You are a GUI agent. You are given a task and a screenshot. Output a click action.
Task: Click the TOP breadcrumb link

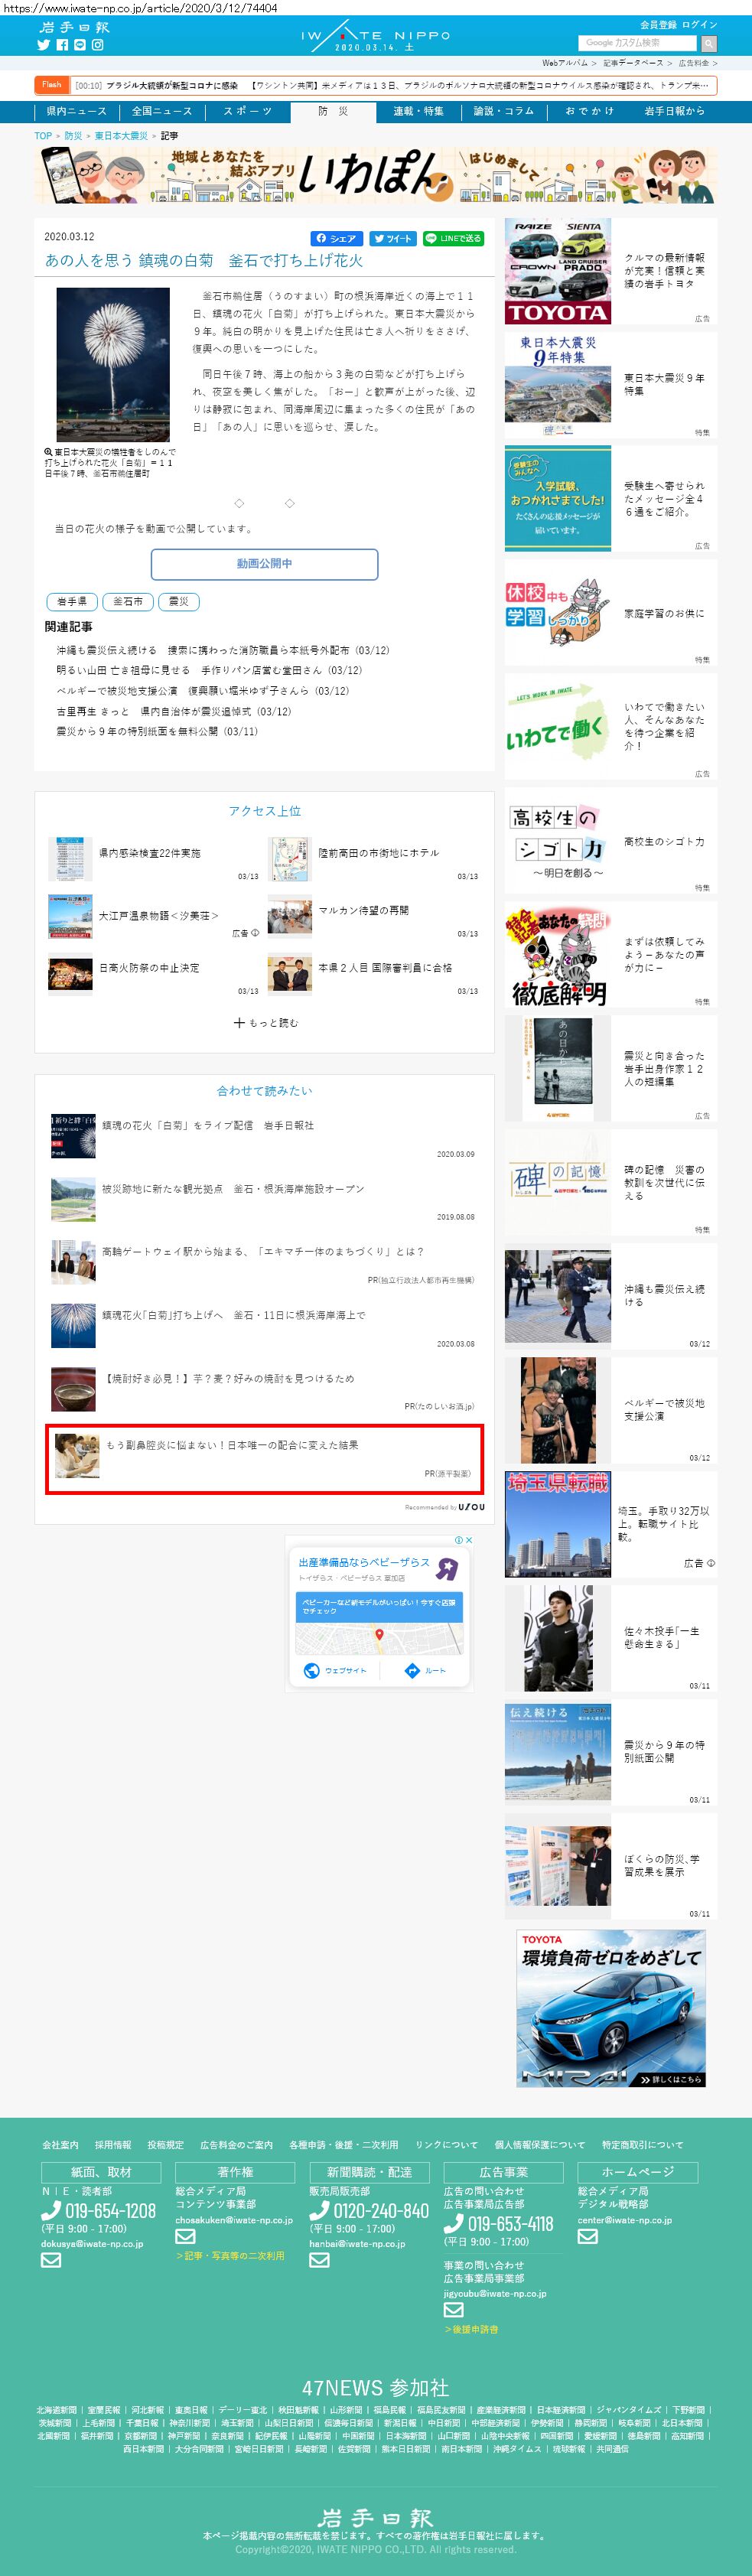(43, 136)
